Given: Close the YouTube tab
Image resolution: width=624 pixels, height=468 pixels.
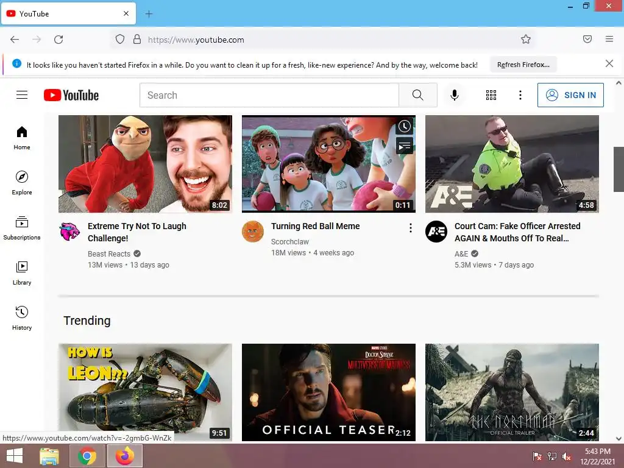Looking at the screenshot, I should (x=126, y=13).
